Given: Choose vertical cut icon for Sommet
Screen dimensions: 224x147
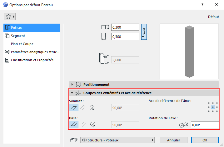Looking at the screenshot, I should [82, 108].
